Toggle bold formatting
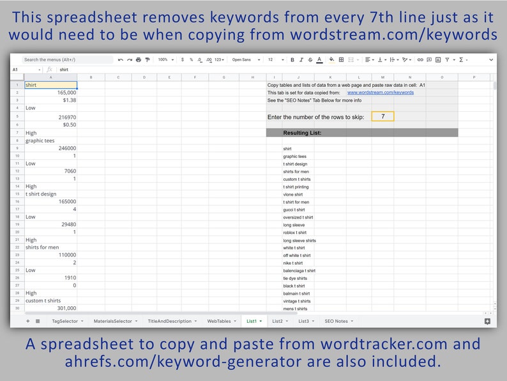 (292, 59)
